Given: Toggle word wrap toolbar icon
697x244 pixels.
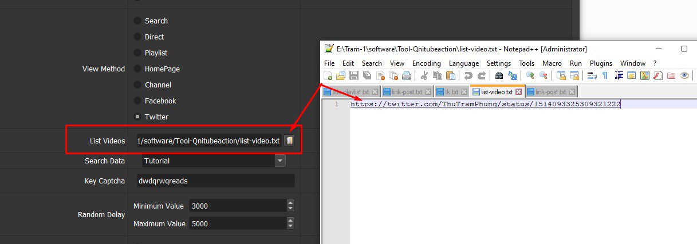Looking at the screenshot, I should (592, 75).
